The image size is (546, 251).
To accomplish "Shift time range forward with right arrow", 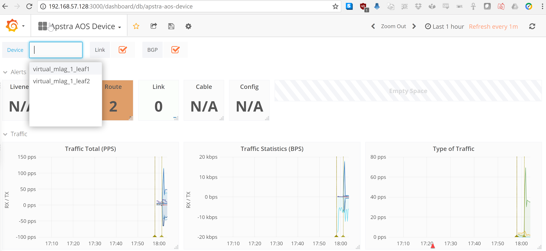I will 414,26.
